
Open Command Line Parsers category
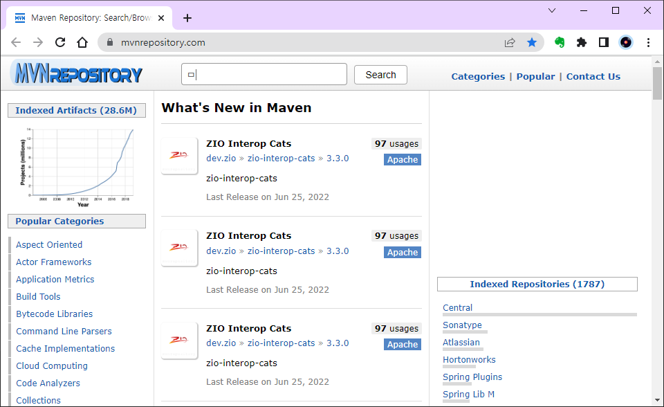[64, 332]
